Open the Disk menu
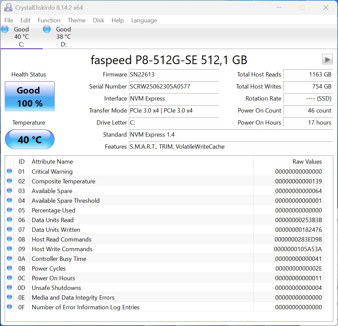Screen dimensions: 338x326 click(x=99, y=20)
